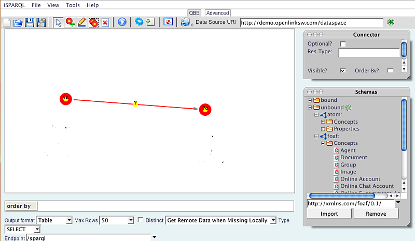Image resolution: width=415 pixels, height=241 pixels.
Task: Click the red X delete tool
Action: (x=105, y=22)
